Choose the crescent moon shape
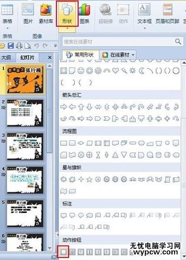 [x=142, y=71]
